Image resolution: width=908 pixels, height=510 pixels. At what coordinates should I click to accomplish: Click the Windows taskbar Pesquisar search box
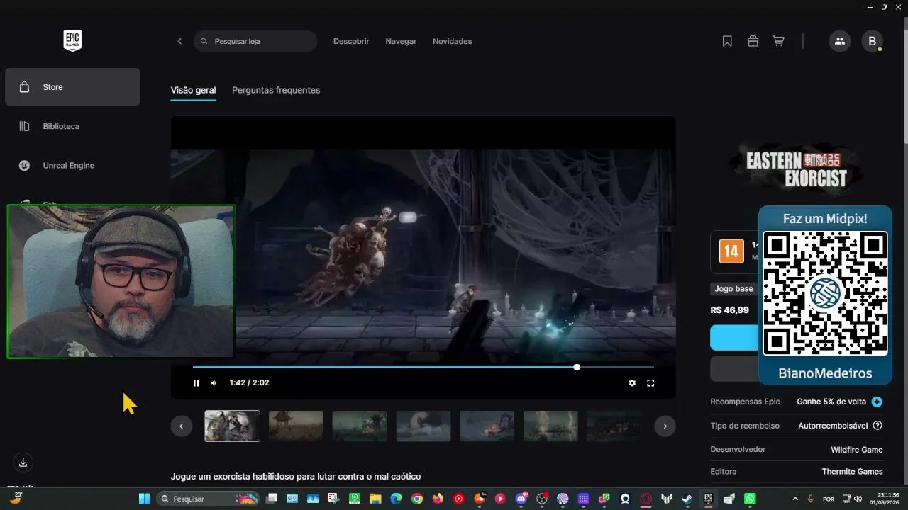point(208,499)
